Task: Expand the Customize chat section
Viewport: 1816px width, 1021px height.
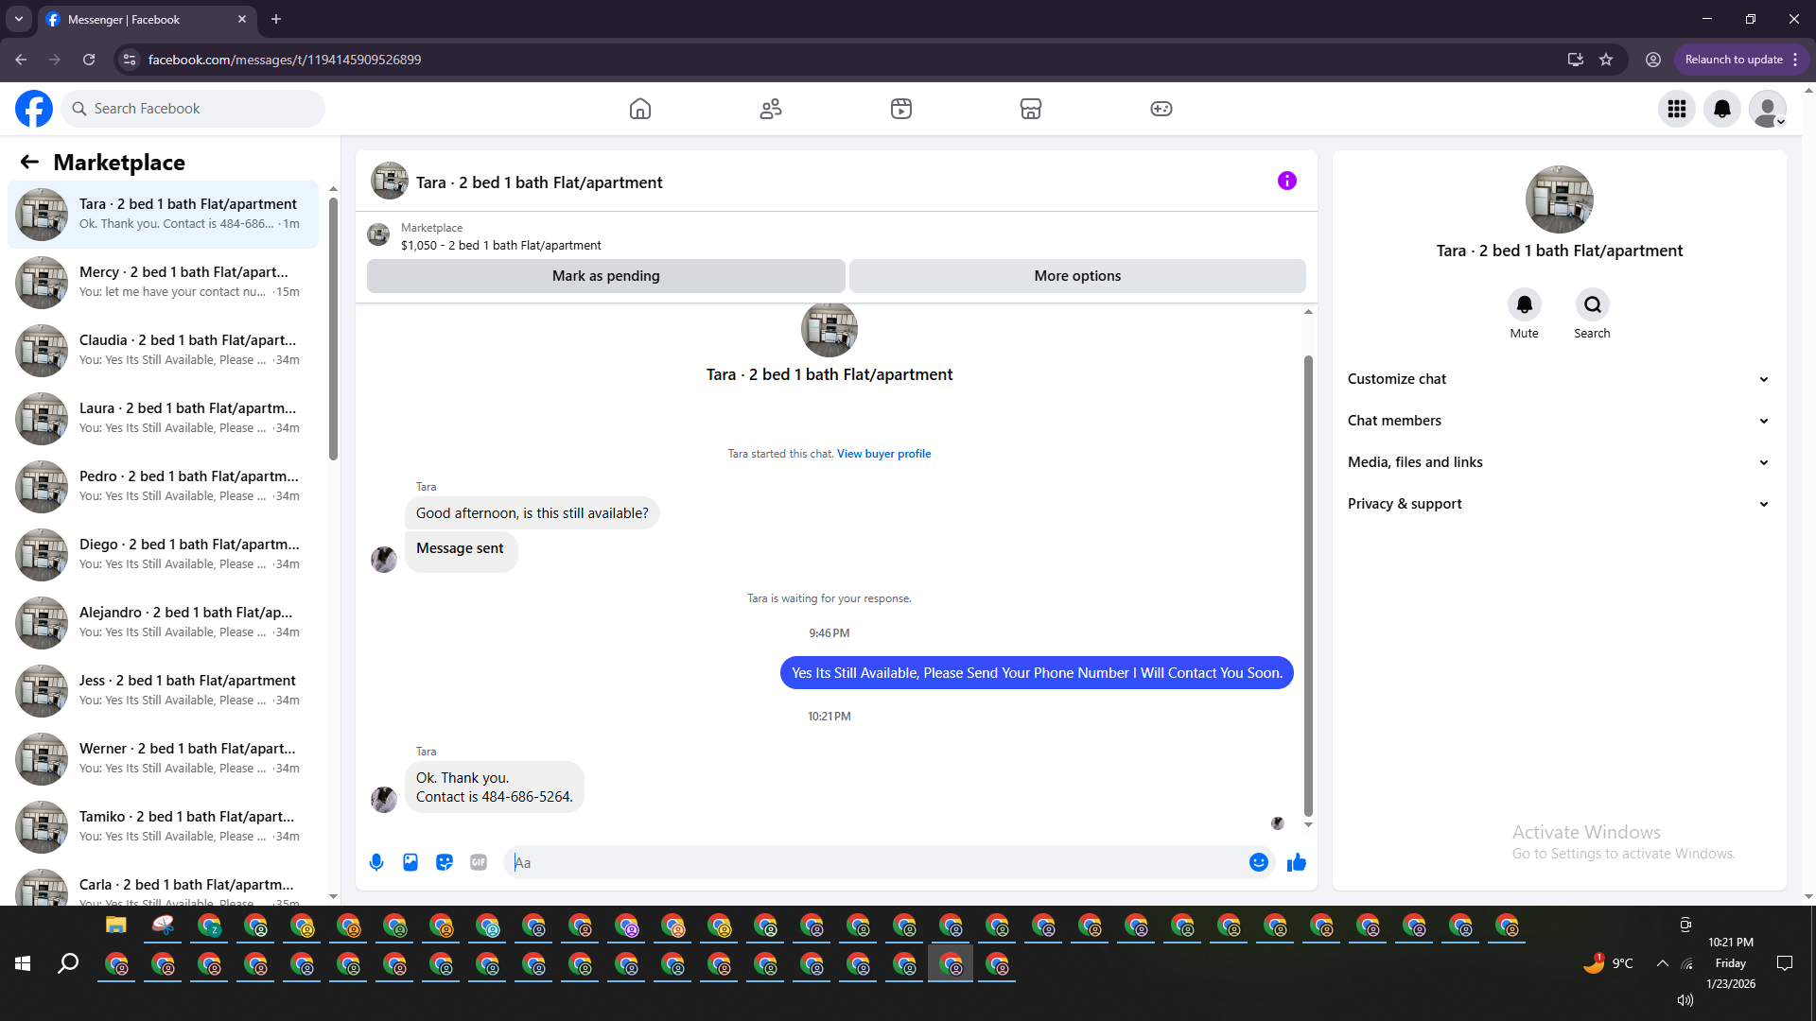Action: pyautogui.click(x=1558, y=379)
